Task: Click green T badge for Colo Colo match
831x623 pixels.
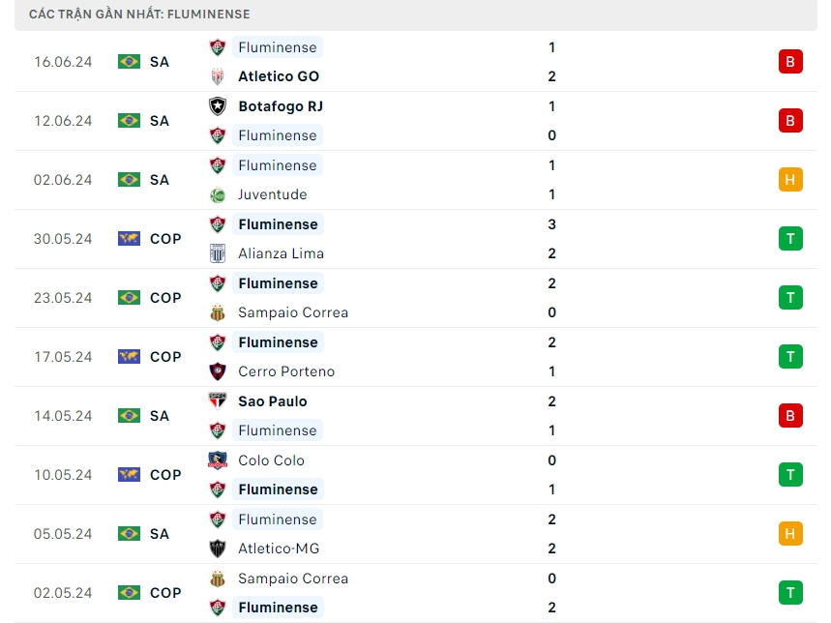Action: (790, 475)
